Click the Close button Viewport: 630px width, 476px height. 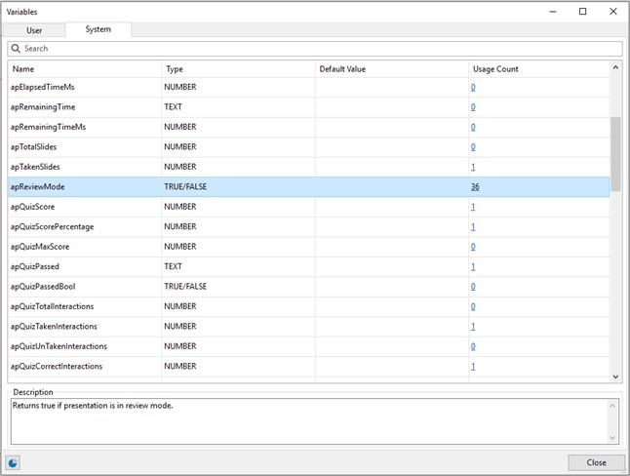tap(596, 462)
